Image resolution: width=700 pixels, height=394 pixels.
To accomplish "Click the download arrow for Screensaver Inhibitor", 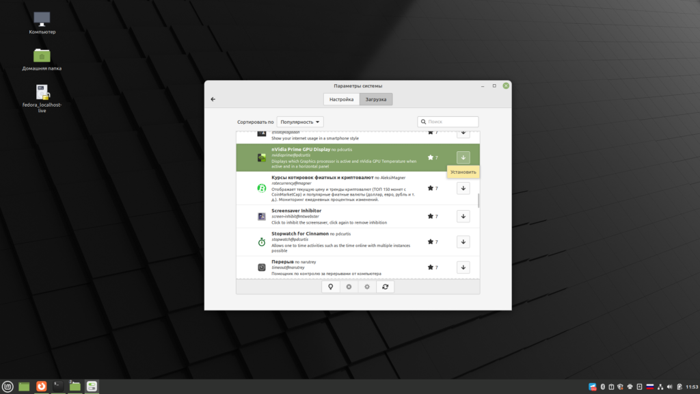I will coord(463,216).
